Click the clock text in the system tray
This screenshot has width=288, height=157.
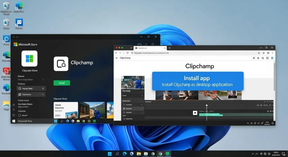coord(276,154)
